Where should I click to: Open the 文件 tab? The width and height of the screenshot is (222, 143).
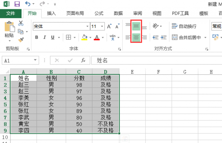tap(11, 13)
